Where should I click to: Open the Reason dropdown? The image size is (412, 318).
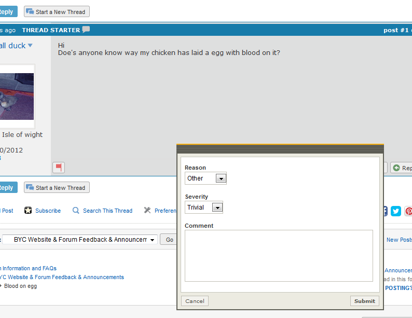(205, 178)
